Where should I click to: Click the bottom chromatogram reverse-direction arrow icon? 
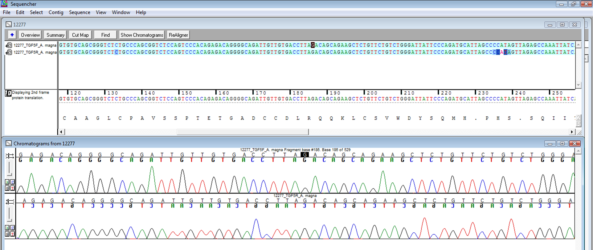point(10,202)
